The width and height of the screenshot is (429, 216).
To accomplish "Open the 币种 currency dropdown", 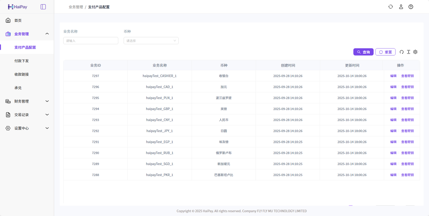I will pos(151,41).
